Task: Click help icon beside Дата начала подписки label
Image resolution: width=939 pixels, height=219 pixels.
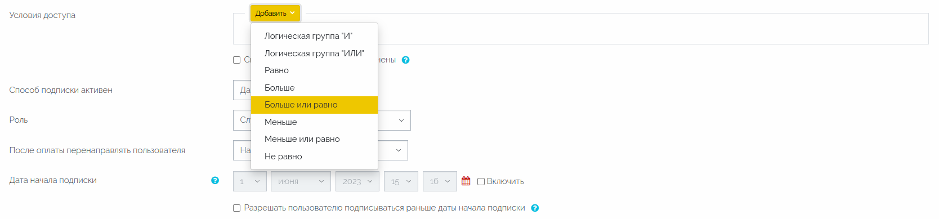Action: 215,180
